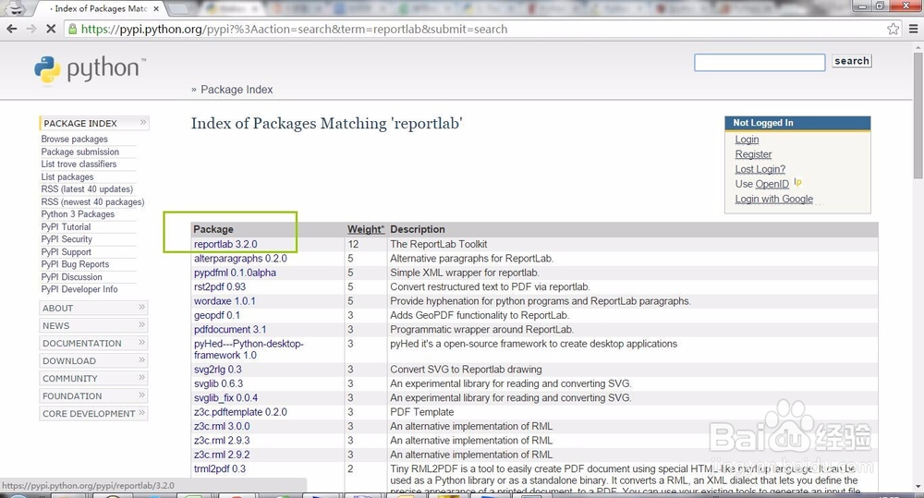Click the OpenID link
The image size is (924, 498).
click(x=772, y=184)
